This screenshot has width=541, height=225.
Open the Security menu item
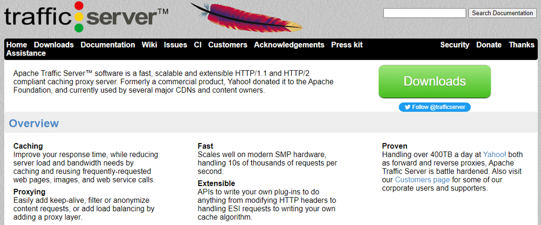(455, 45)
